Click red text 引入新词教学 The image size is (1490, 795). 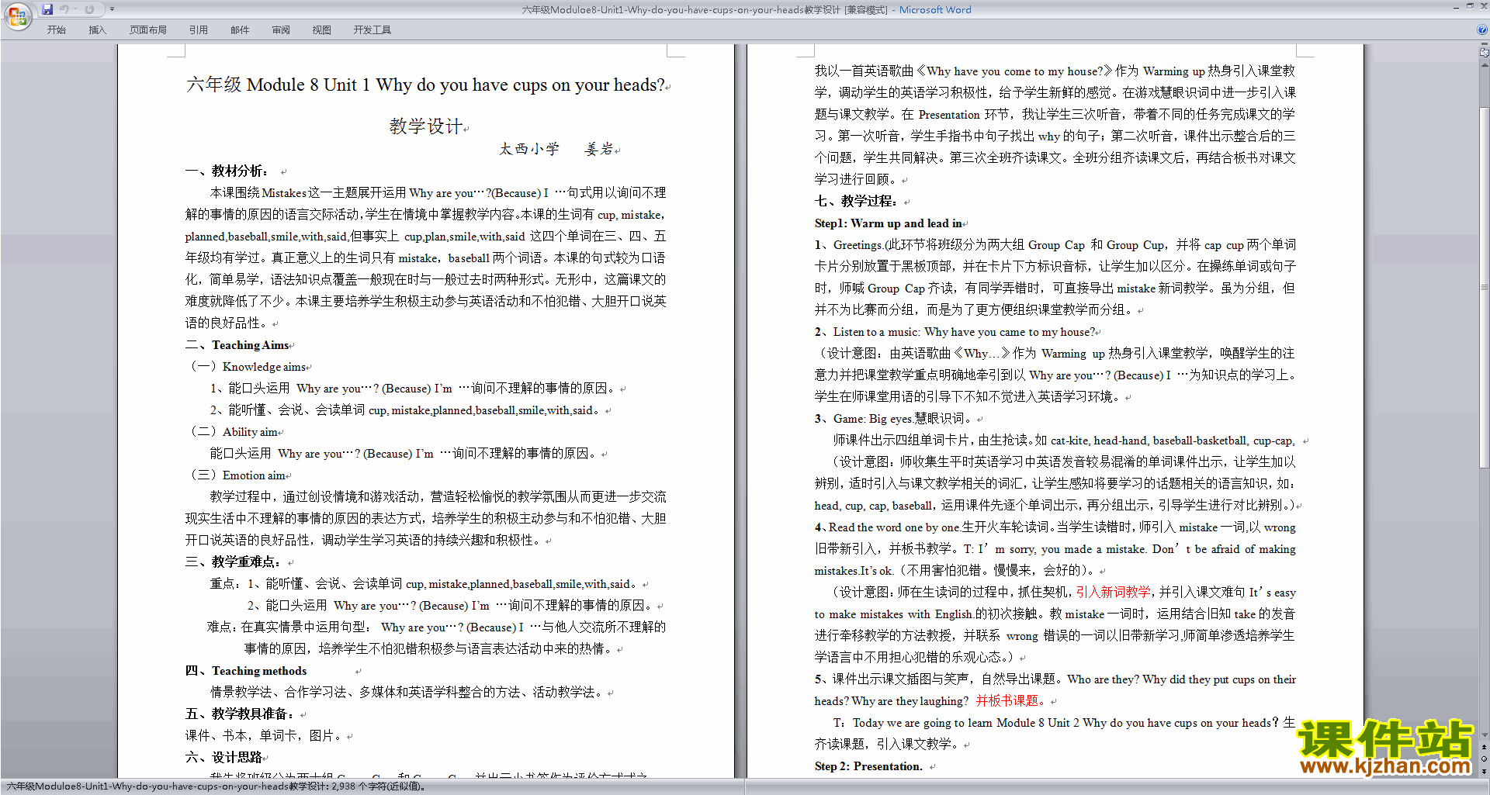[1113, 593]
